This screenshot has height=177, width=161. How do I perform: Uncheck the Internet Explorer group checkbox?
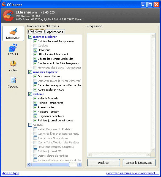30,37
